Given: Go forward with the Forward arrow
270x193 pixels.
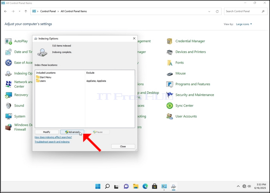Looking at the screenshot, I should tap(13, 11).
